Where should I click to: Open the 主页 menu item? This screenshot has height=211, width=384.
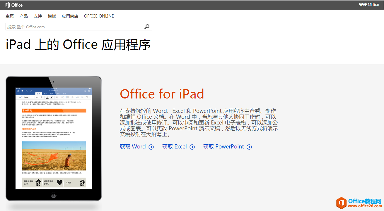coord(10,16)
